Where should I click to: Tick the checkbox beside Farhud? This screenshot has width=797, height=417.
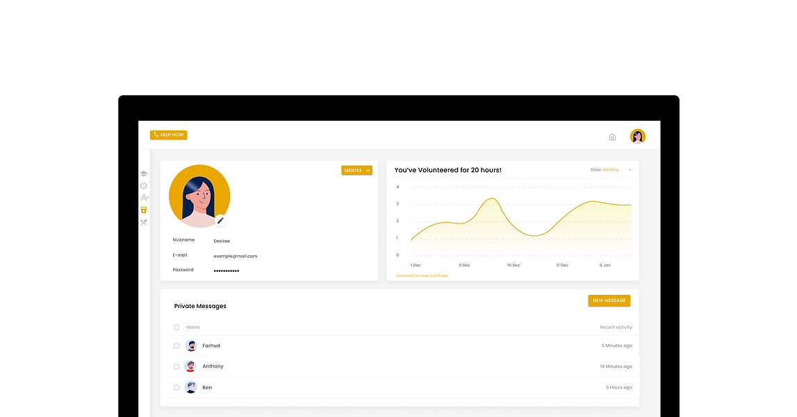(x=176, y=346)
